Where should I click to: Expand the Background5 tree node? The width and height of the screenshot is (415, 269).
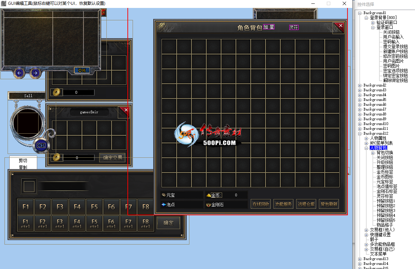(360, 100)
